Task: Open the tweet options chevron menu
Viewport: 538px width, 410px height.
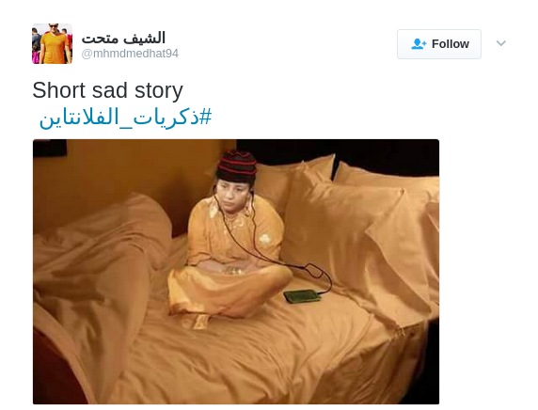Action: tap(501, 43)
